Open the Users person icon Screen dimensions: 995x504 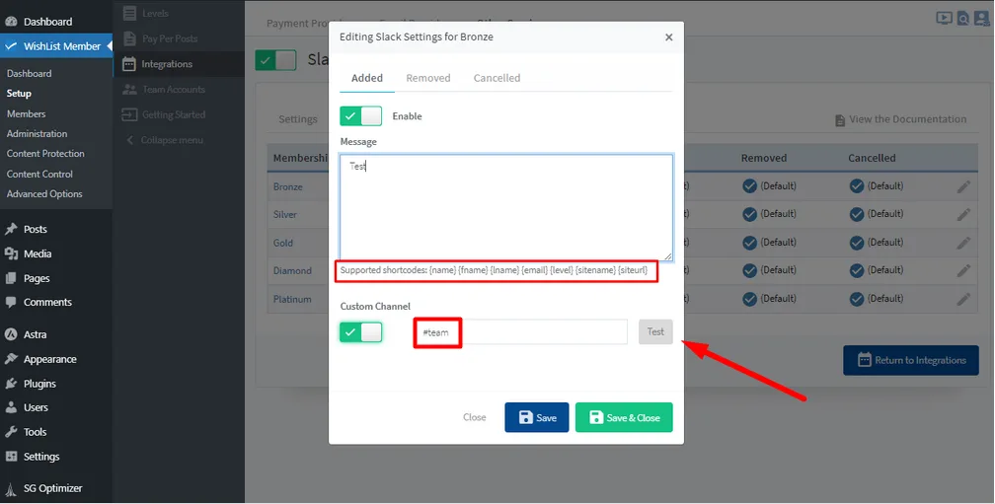[11, 407]
